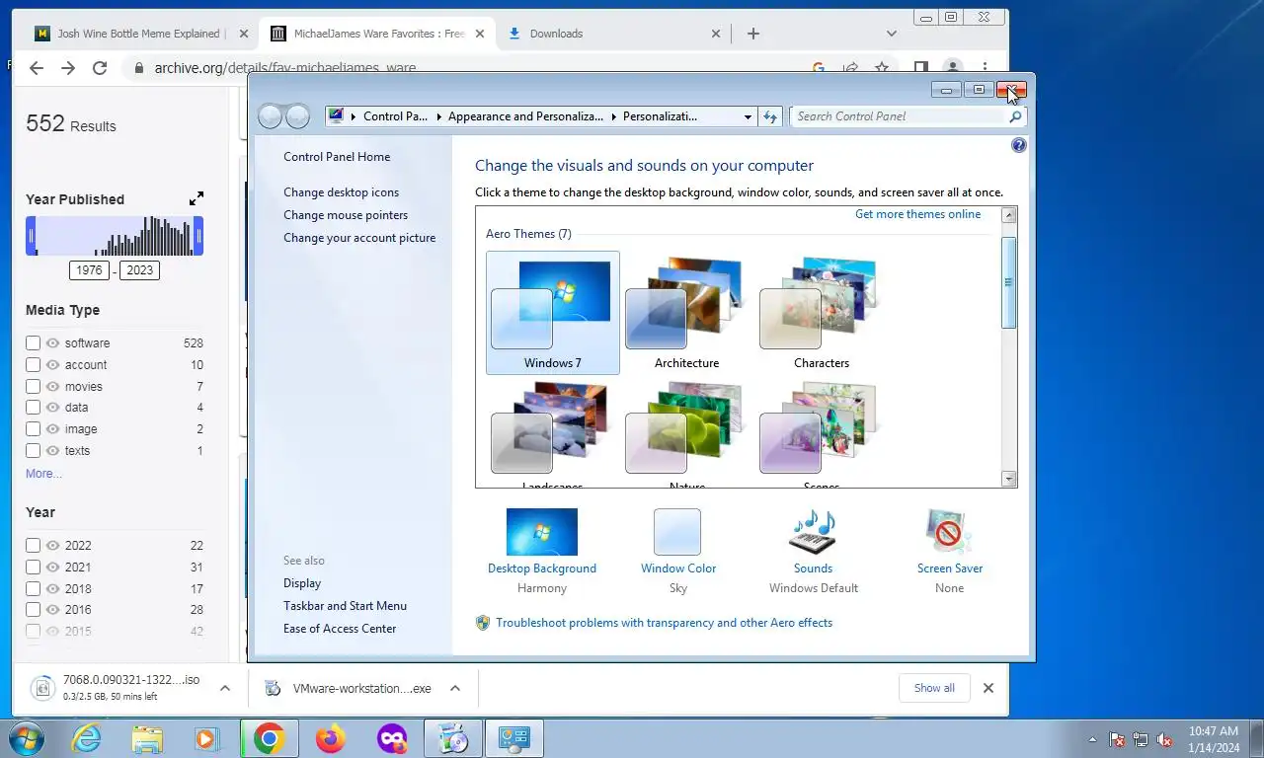Click the themes list scrollbar thumb
Viewport: 1264px width, 758px height.
point(1009,282)
